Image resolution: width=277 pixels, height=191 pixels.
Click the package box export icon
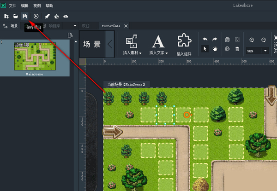tap(56, 16)
